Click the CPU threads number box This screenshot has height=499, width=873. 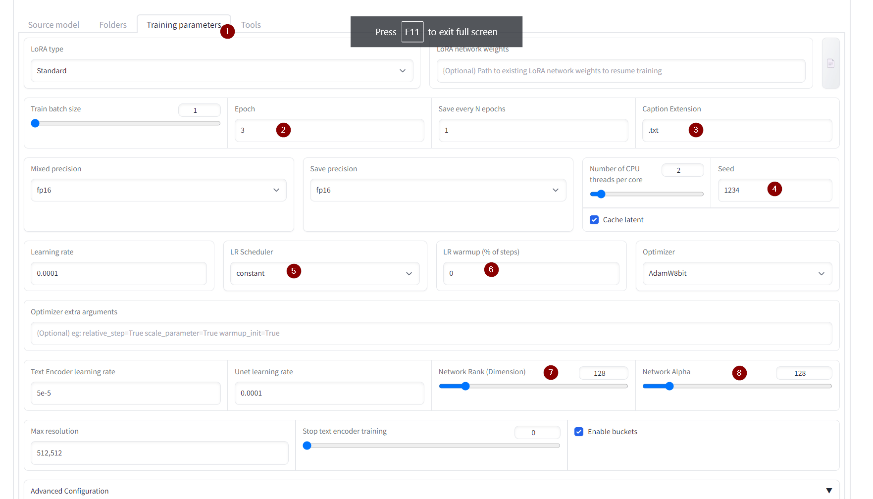pos(682,170)
